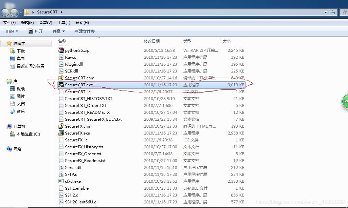
Task: Select SecureCRT_SecureFX_EULA.txt file
Action: (93, 119)
